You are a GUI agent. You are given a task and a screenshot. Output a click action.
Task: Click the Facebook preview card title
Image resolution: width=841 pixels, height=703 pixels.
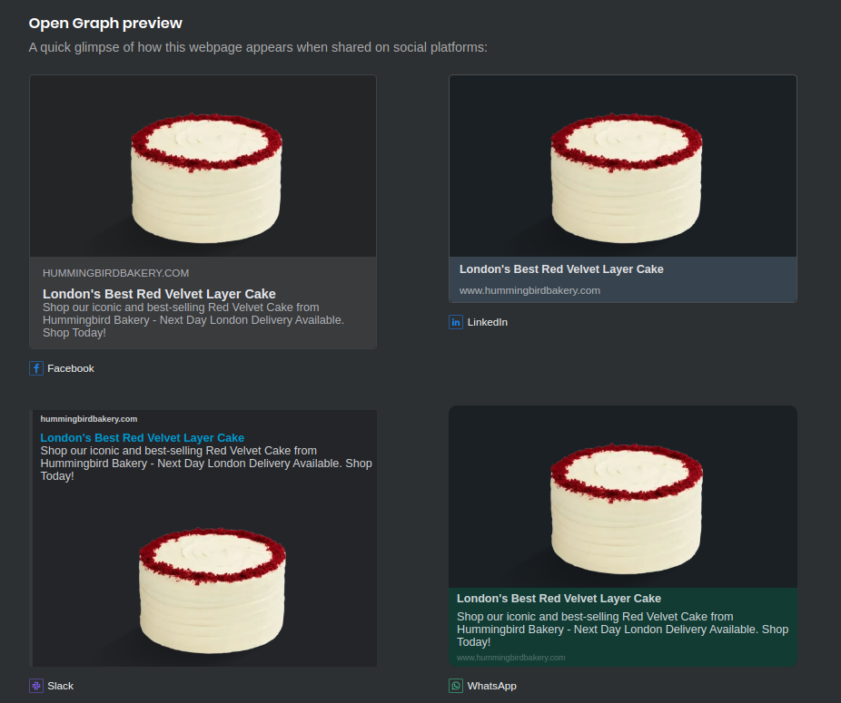(159, 294)
